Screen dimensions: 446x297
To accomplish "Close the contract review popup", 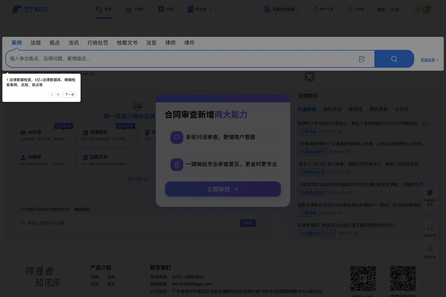I will pos(310,77).
